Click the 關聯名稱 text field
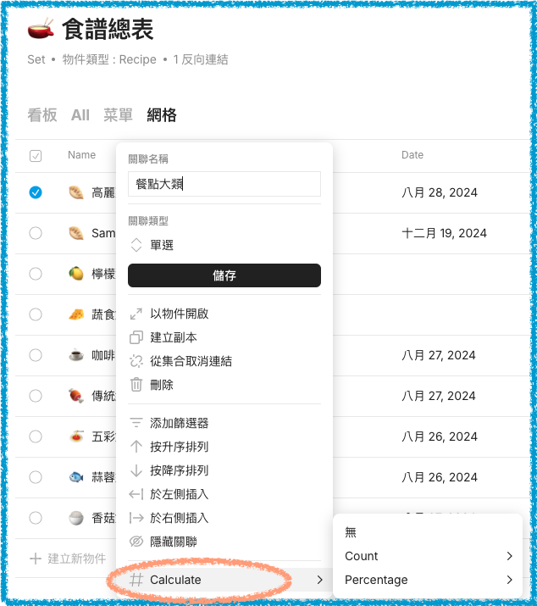Screen dimensions: 537x606 point(224,184)
